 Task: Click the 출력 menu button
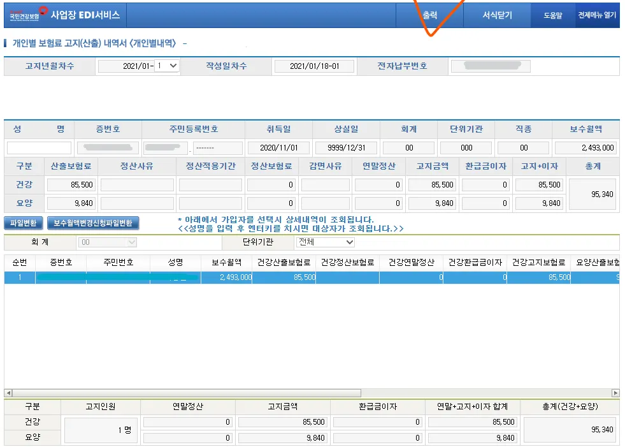[429, 15]
